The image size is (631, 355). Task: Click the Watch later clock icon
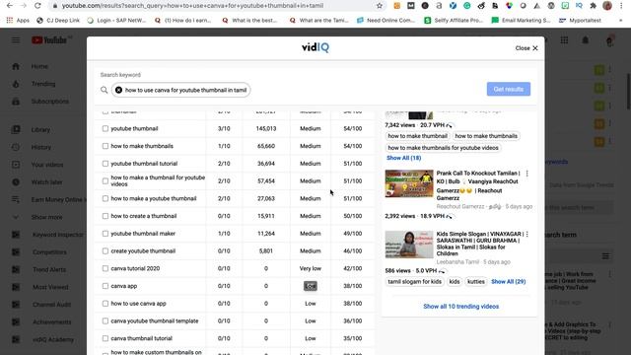click(x=16, y=182)
